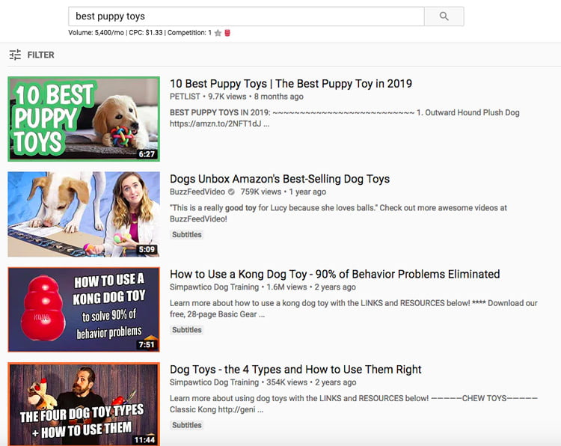The height and width of the screenshot is (446, 561).
Task: Click the 11:44 duration label
Action: tap(144, 440)
